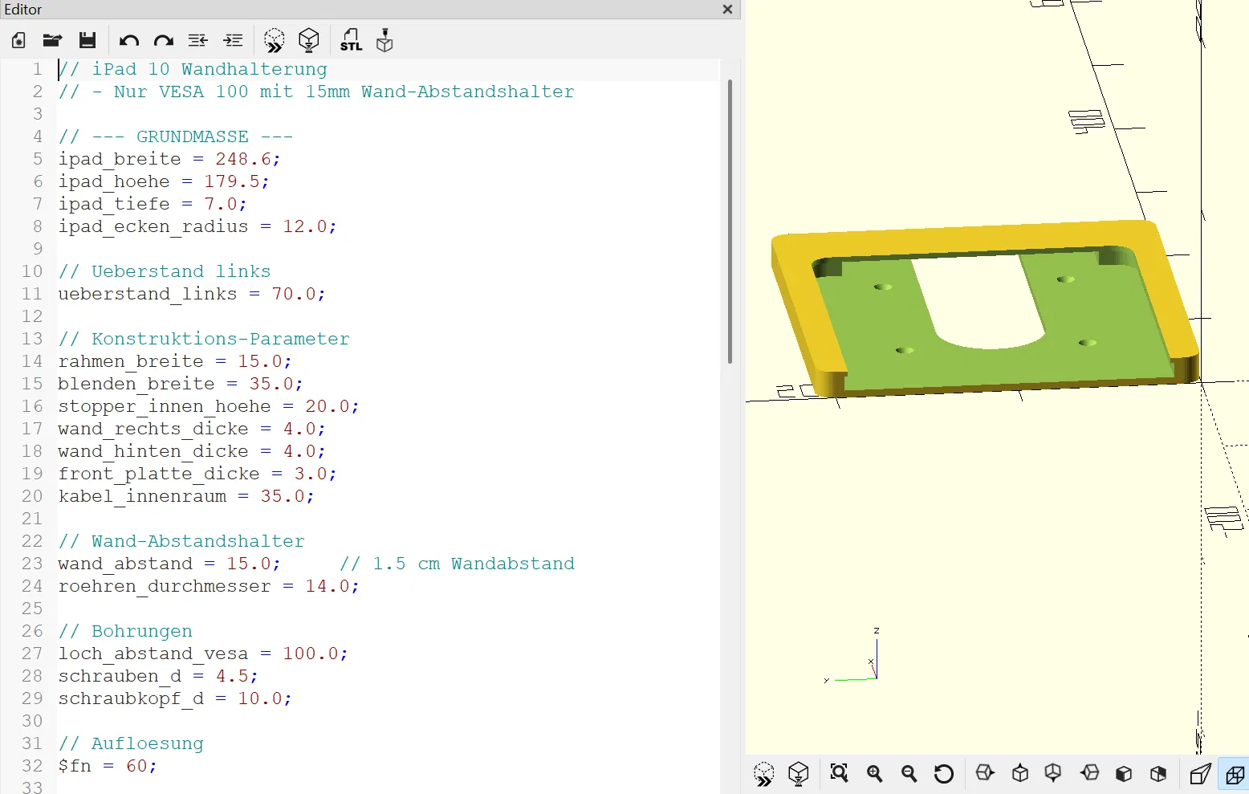Click the 'rahmen_breite = 15.0;' line
The height and width of the screenshot is (794, 1249).
click(x=175, y=361)
